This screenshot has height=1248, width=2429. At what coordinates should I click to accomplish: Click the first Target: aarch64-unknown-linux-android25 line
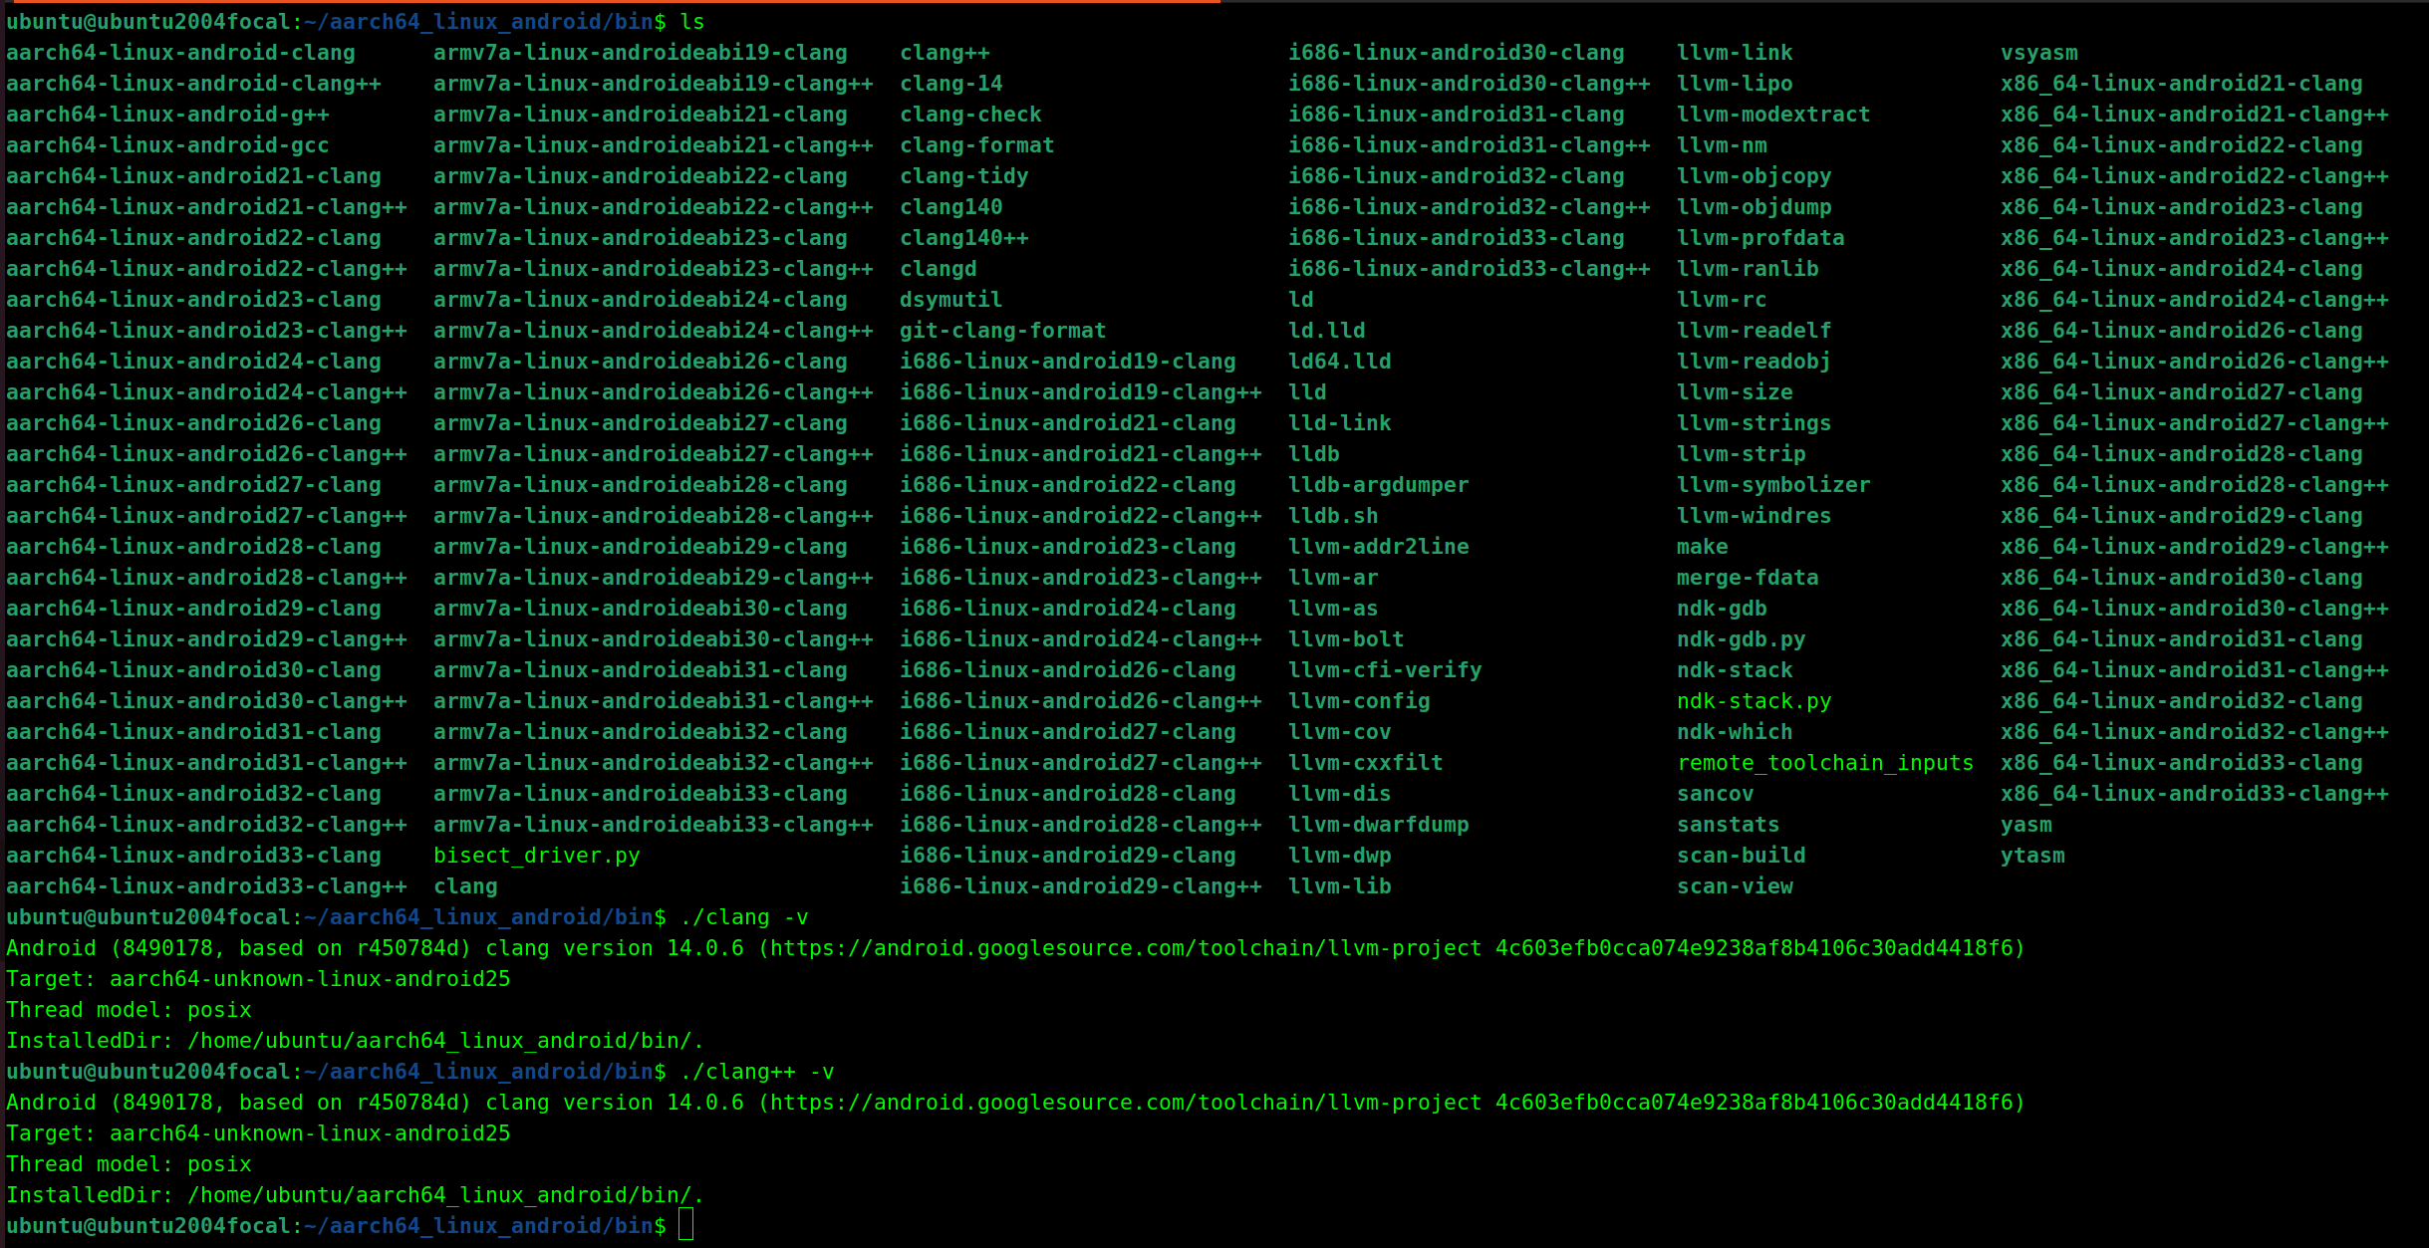258,979
